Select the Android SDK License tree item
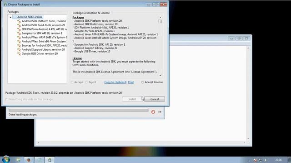Viewport: 291px width, 163px height. pos(28,17)
